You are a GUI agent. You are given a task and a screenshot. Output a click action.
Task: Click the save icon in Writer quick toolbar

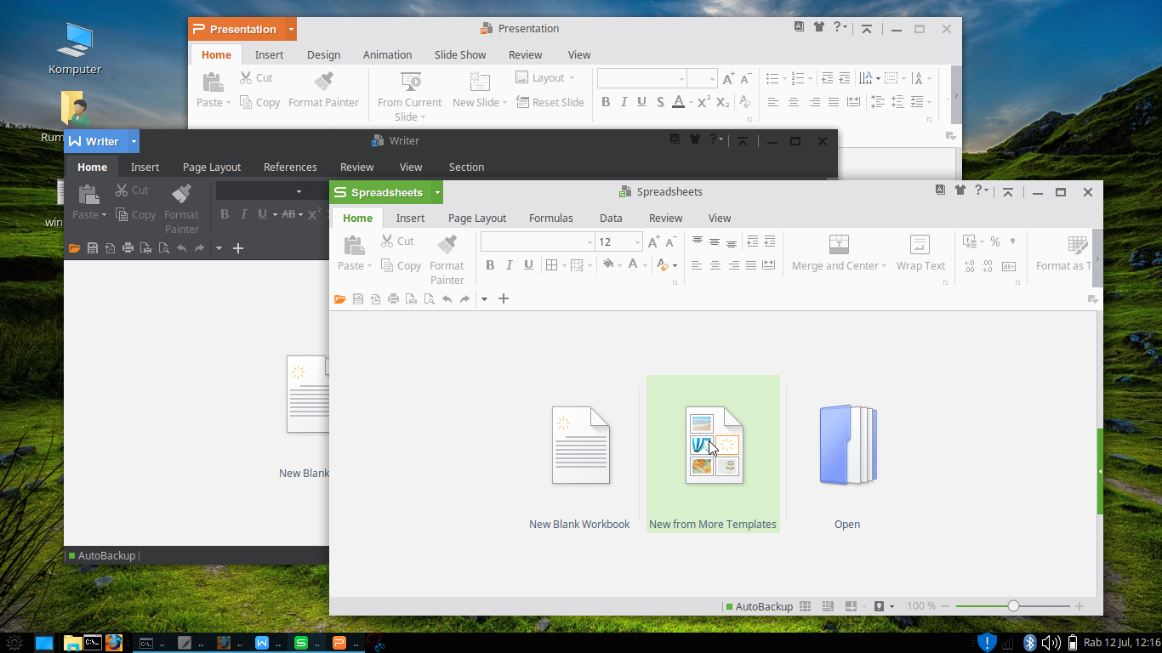pyautogui.click(x=93, y=248)
